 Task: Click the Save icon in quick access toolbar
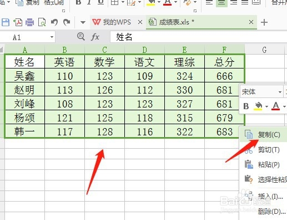point(6,22)
